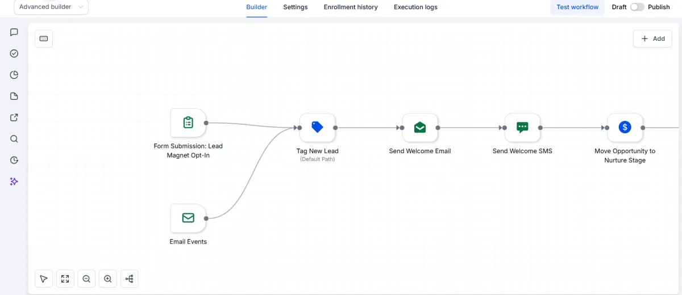Open the search magnifier icon in sidebar
Viewport: 682px width, 295px height.
click(14, 138)
